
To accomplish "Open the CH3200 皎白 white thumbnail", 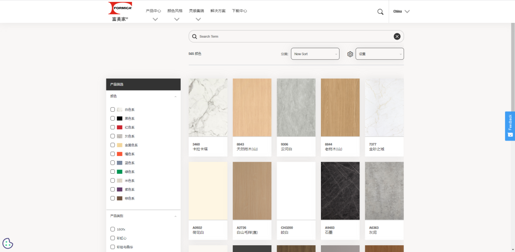I will pos(296,190).
